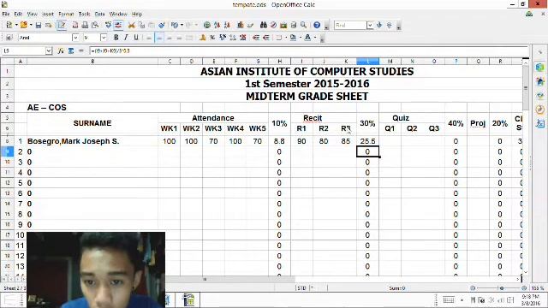Toggle Align Right button
548x308 pixels.
pyautogui.click(x=170, y=38)
